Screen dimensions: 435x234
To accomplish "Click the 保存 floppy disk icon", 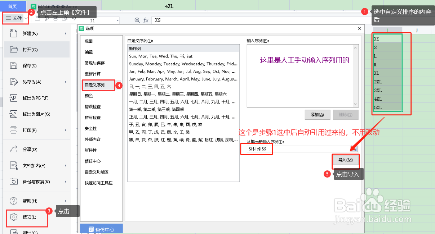I will pos(14,66).
